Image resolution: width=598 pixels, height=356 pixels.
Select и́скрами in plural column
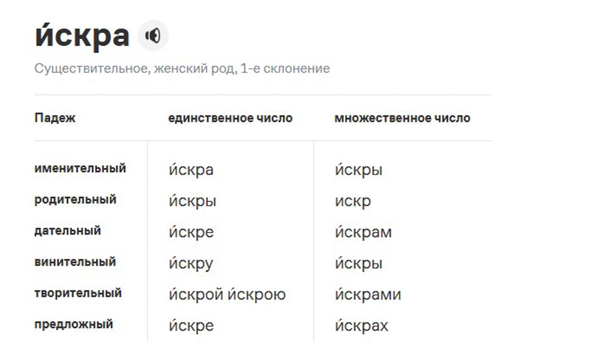pos(368,294)
